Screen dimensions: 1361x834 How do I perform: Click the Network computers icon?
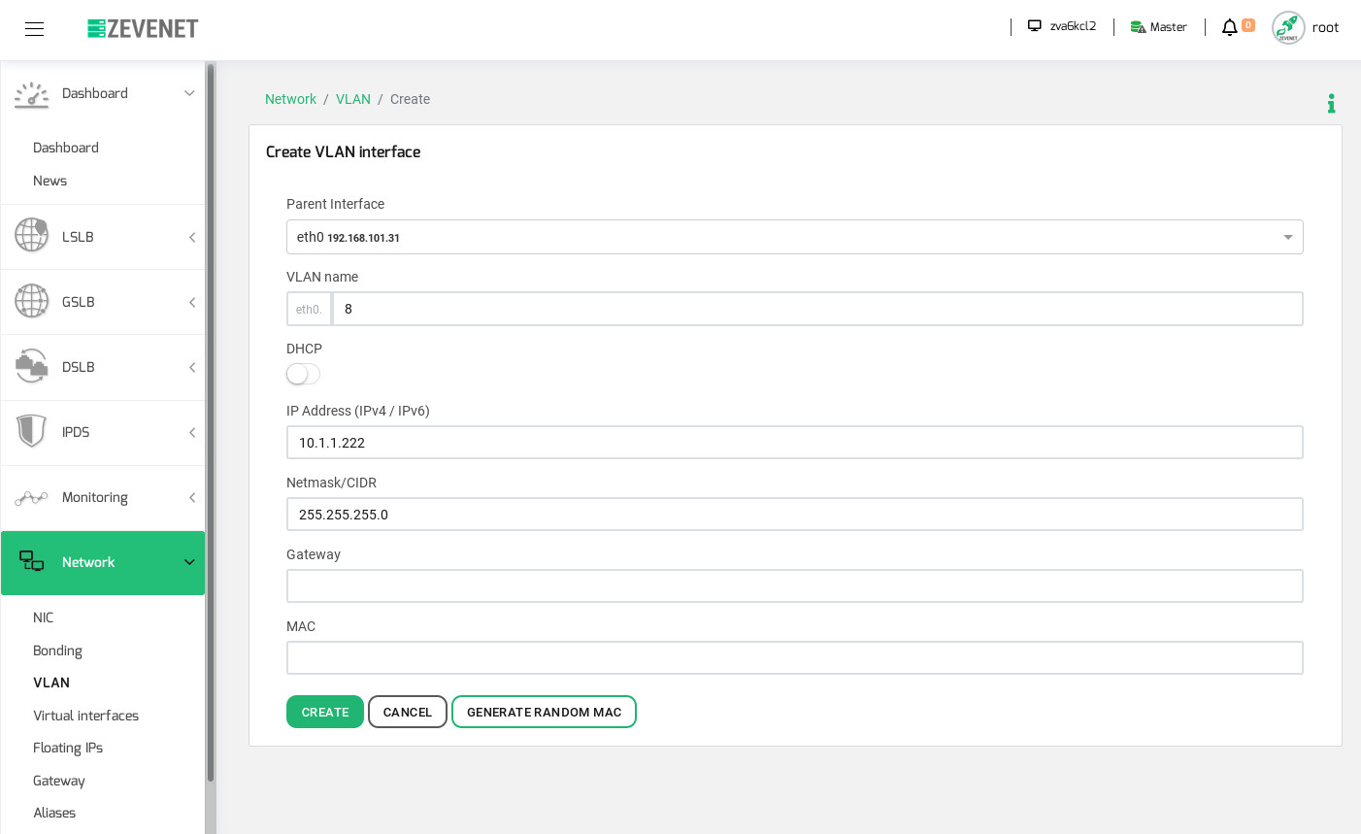[x=31, y=561]
